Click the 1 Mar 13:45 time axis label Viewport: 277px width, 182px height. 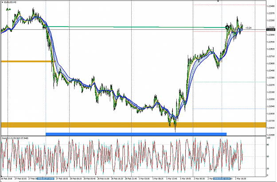(x=172, y=178)
